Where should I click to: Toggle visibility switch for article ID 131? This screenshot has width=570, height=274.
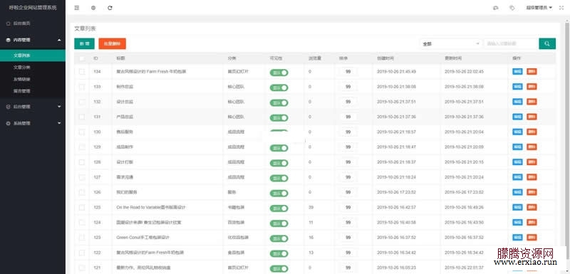(279, 117)
